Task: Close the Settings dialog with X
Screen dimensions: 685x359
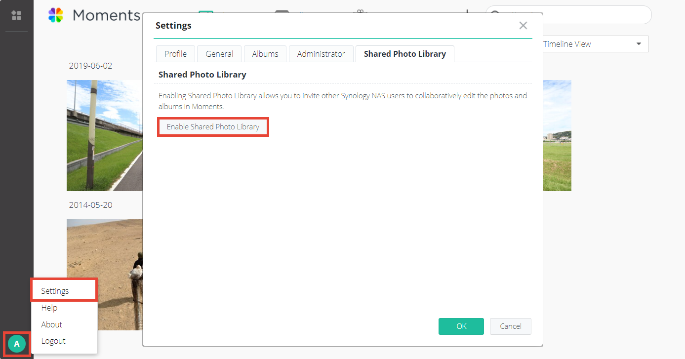Action: tap(523, 25)
